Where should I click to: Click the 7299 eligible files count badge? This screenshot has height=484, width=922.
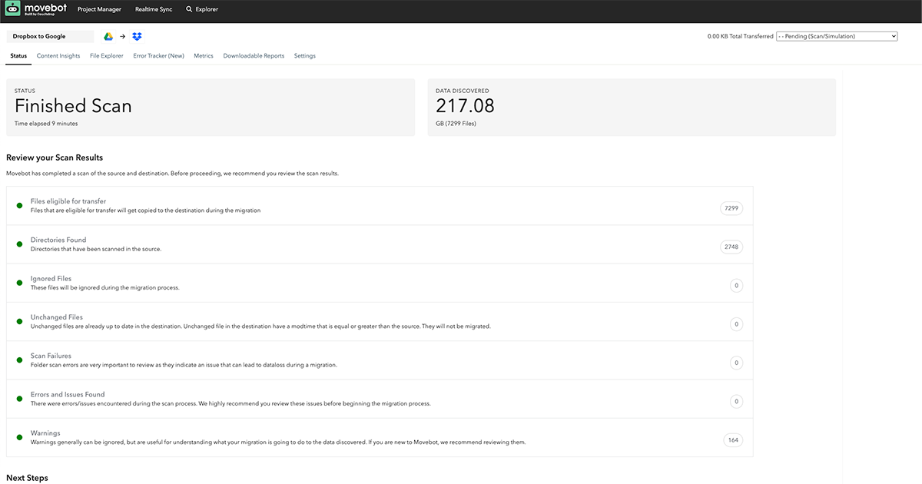731,207
